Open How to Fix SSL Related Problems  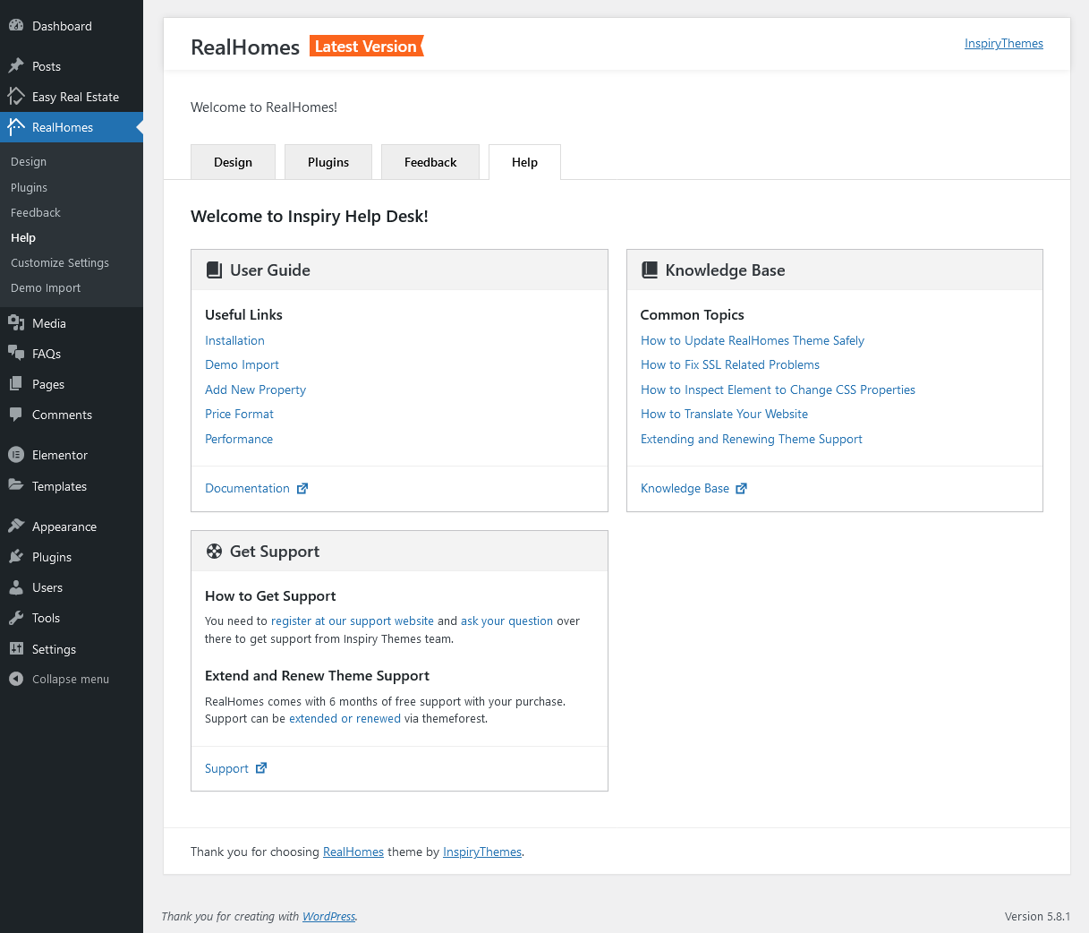click(730, 365)
